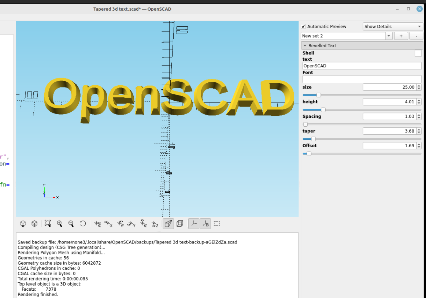
Task: Switch view to the -Z axis direction
Action: [155, 223]
